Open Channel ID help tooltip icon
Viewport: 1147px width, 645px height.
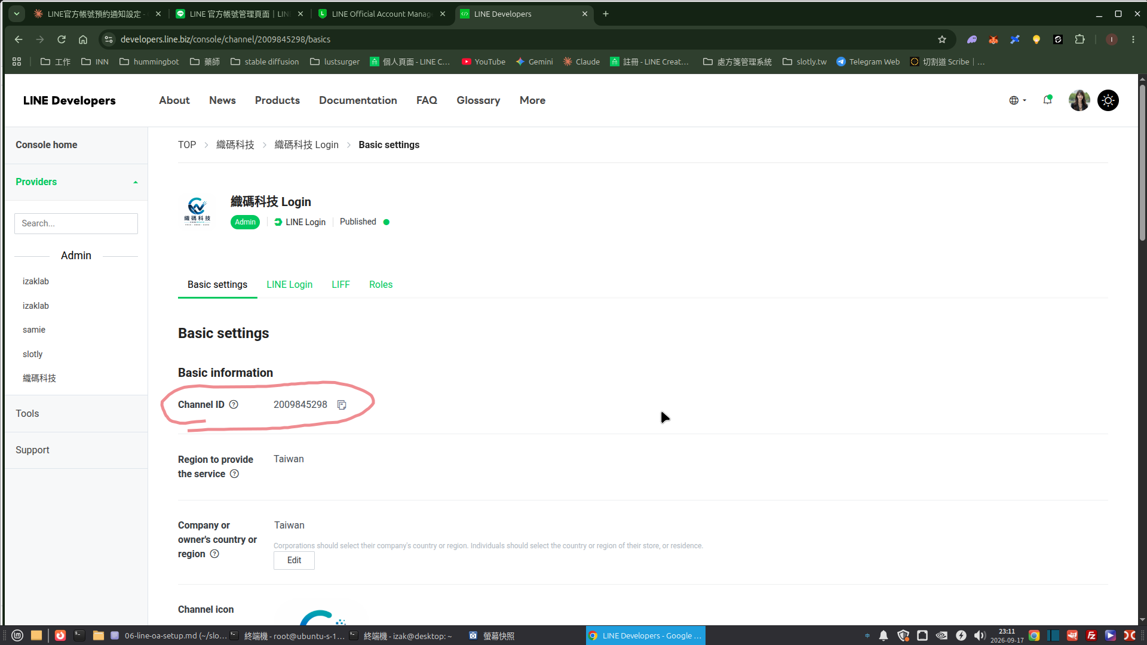234,404
